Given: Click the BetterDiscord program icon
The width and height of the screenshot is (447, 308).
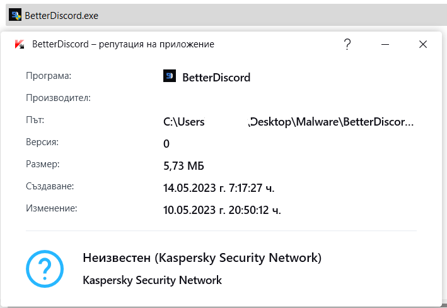Looking at the screenshot, I should coord(170,76).
